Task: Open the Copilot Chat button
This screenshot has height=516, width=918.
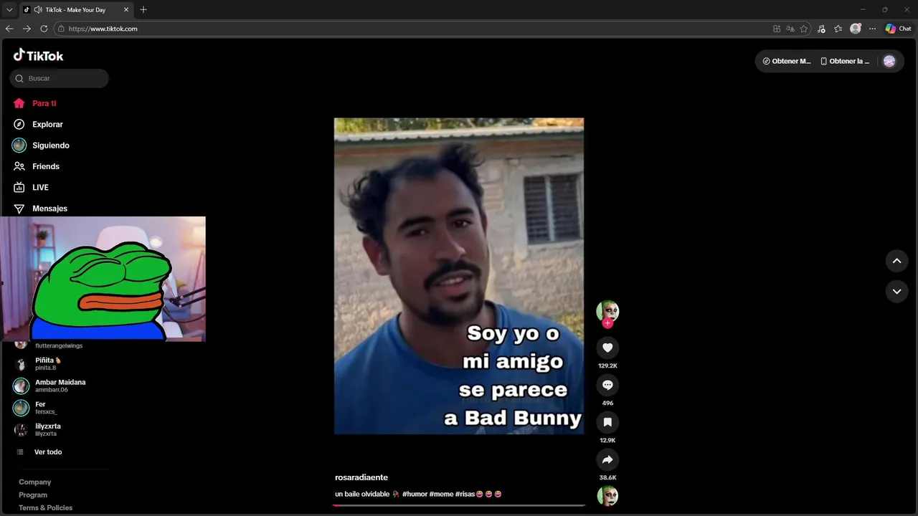Action: (899, 29)
